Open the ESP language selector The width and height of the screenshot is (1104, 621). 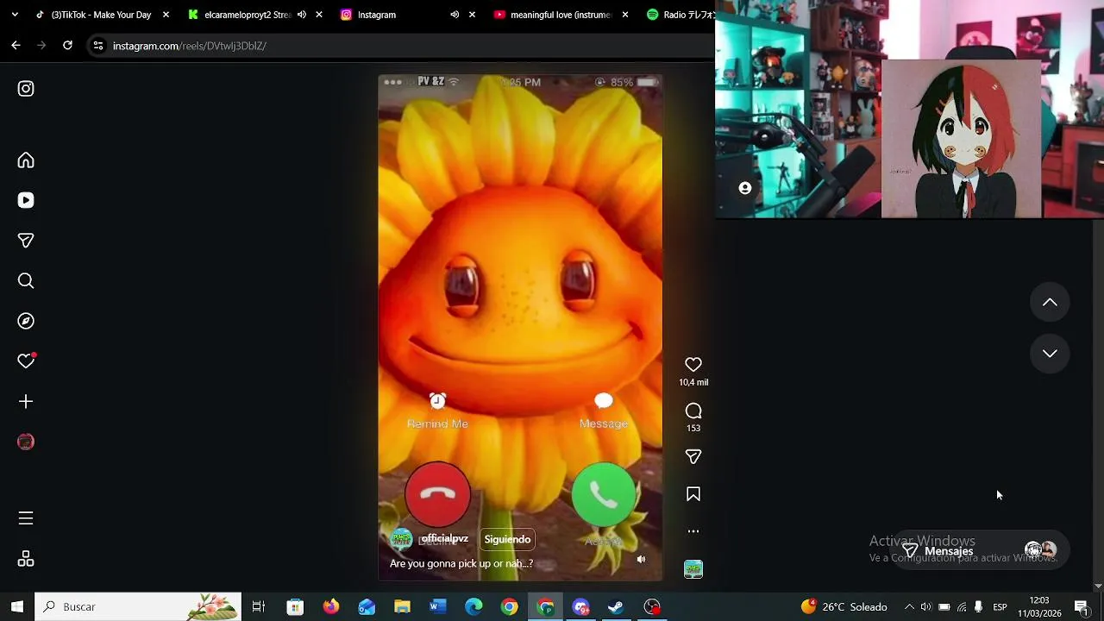1000,607
